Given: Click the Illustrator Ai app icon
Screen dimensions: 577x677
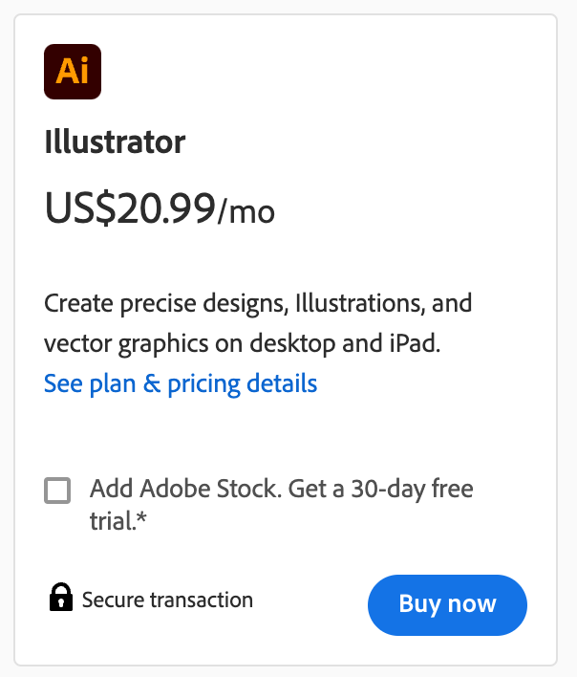Looking at the screenshot, I should 73,72.
